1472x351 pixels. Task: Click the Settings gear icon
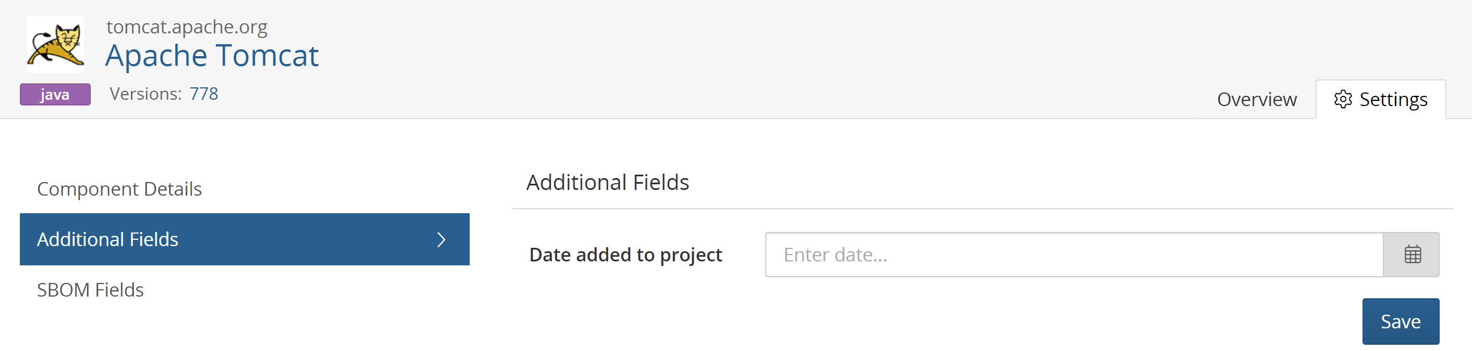click(1344, 99)
